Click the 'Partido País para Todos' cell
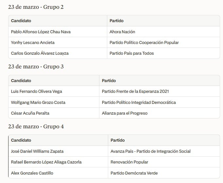Viewport: 223px width, 183px height. [x=163, y=53]
